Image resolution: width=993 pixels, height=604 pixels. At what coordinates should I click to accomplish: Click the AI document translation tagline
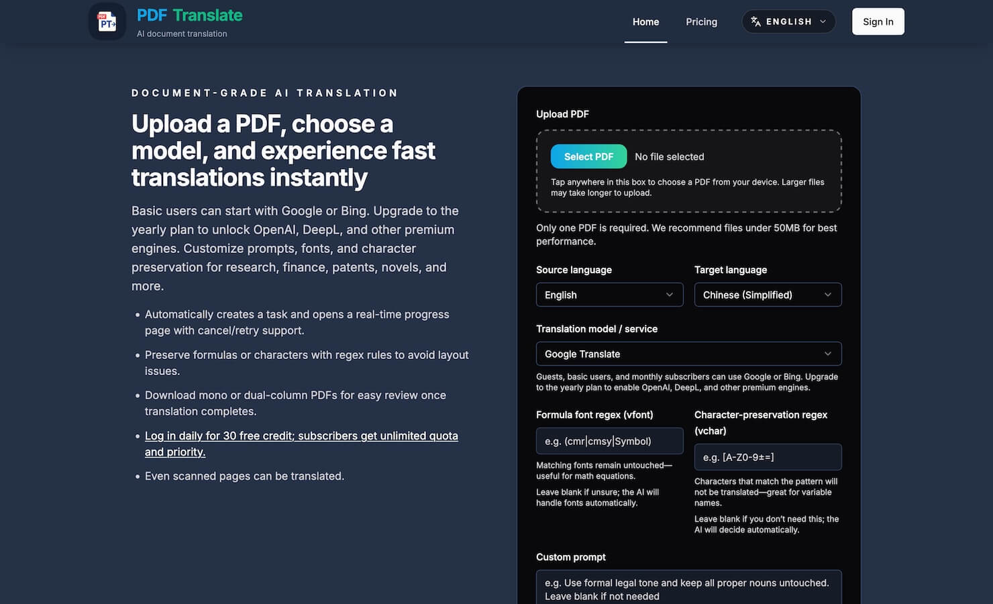click(x=182, y=33)
